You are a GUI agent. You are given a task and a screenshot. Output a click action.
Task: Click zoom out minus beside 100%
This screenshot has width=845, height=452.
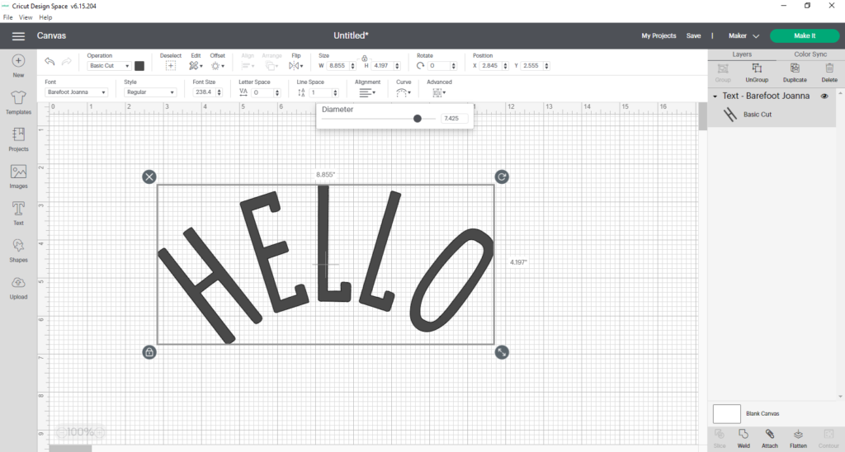coord(61,432)
